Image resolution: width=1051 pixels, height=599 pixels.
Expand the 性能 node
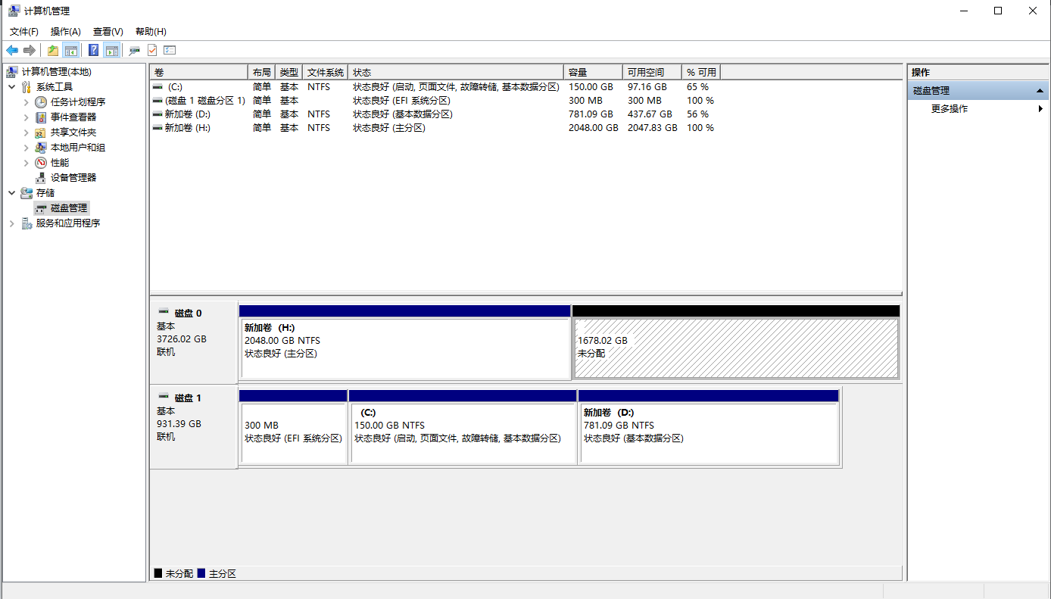(27, 163)
